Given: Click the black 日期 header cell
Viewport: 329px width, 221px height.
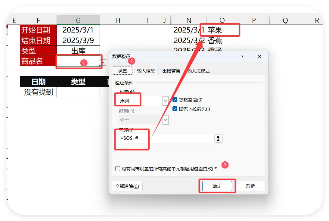Looking at the screenshot, I should click(x=39, y=82).
